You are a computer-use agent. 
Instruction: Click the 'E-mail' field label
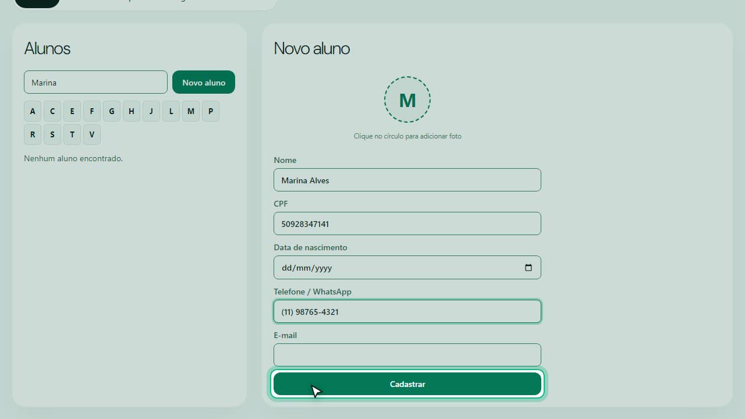click(x=285, y=335)
